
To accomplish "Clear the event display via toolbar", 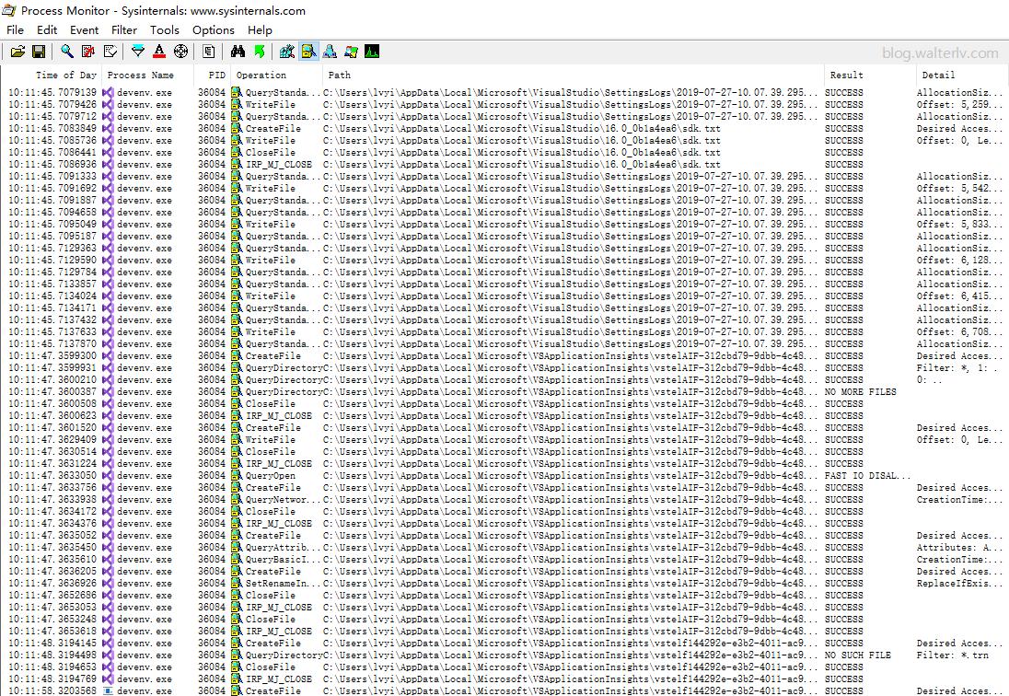I will [x=111, y=52].
